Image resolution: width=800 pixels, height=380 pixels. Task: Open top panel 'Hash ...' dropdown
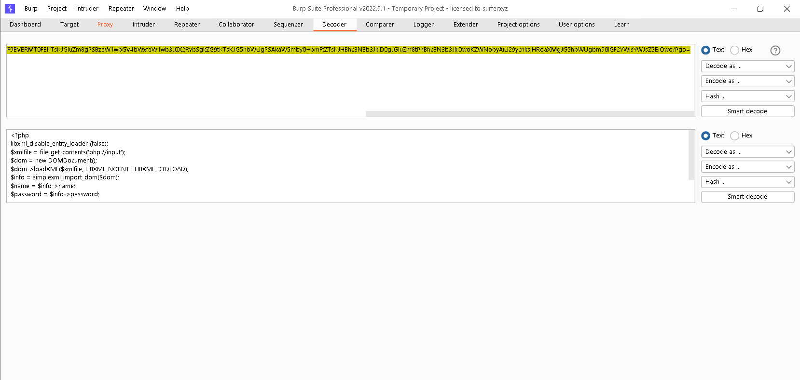click(x=747, y=96)
